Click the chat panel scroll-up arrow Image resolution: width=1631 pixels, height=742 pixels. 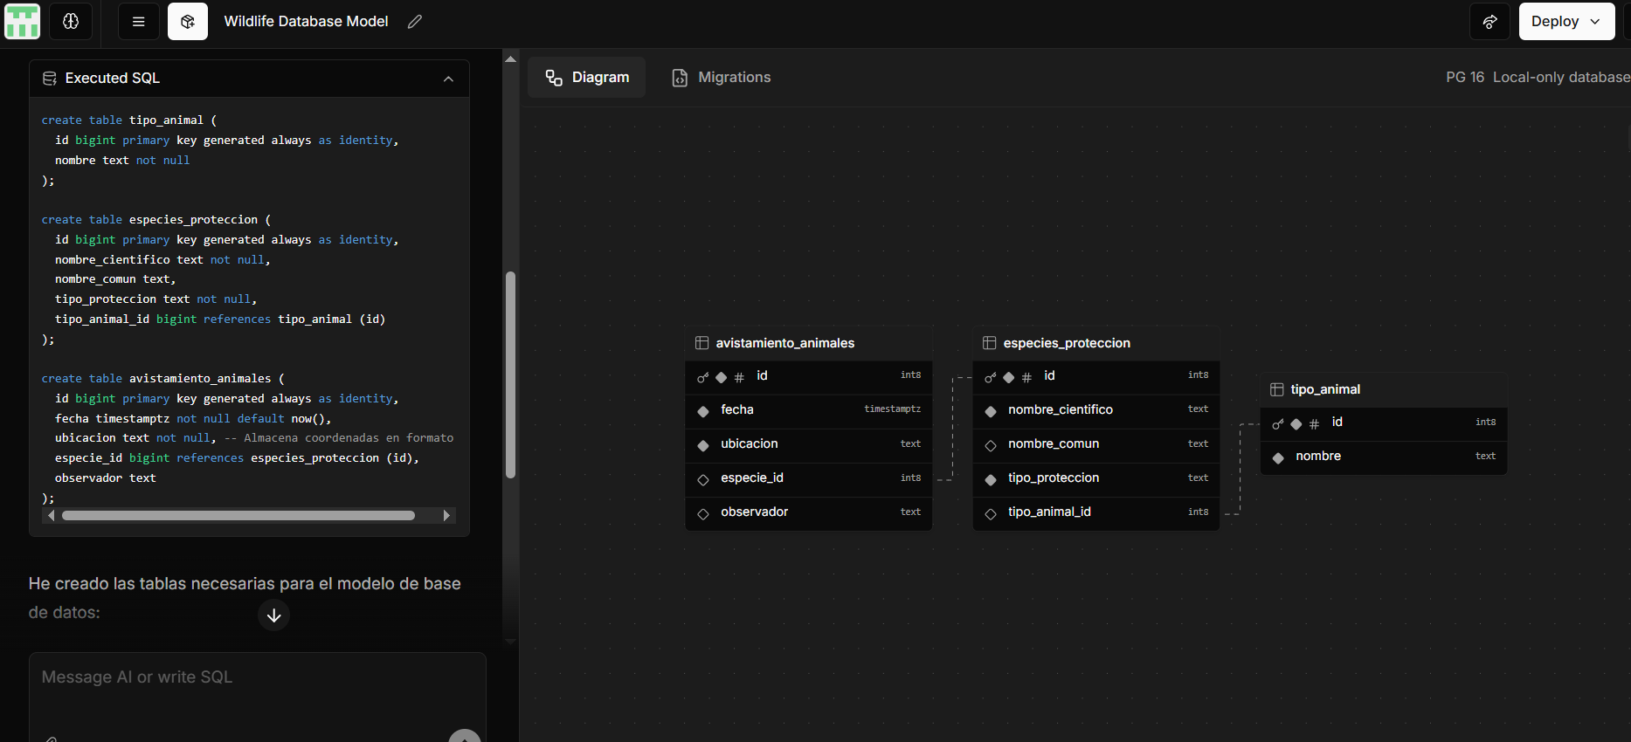tap(510, 59)
